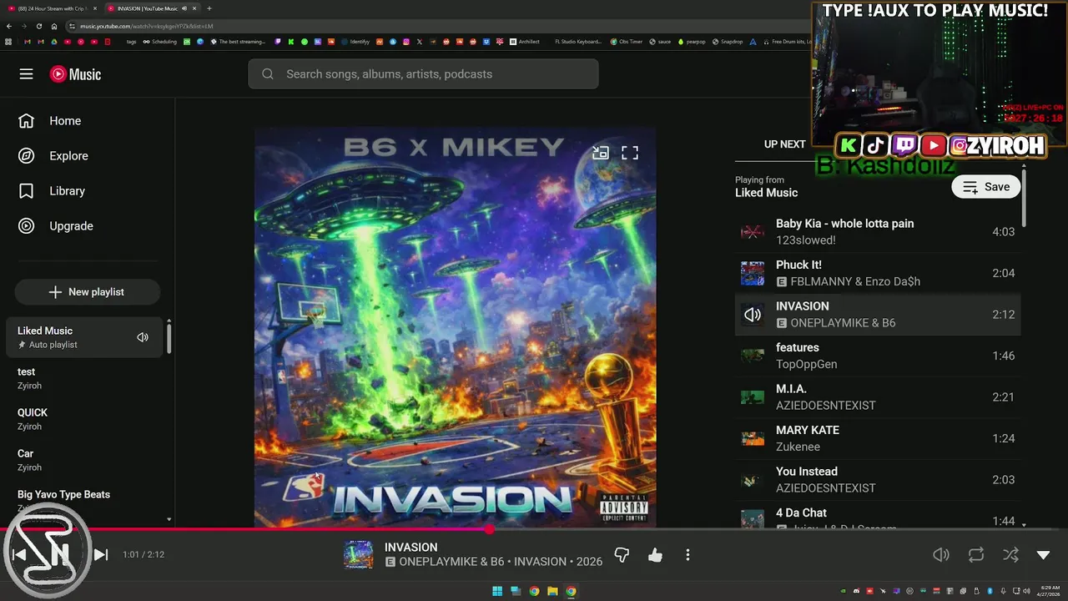Click the player volume icon

941,554
